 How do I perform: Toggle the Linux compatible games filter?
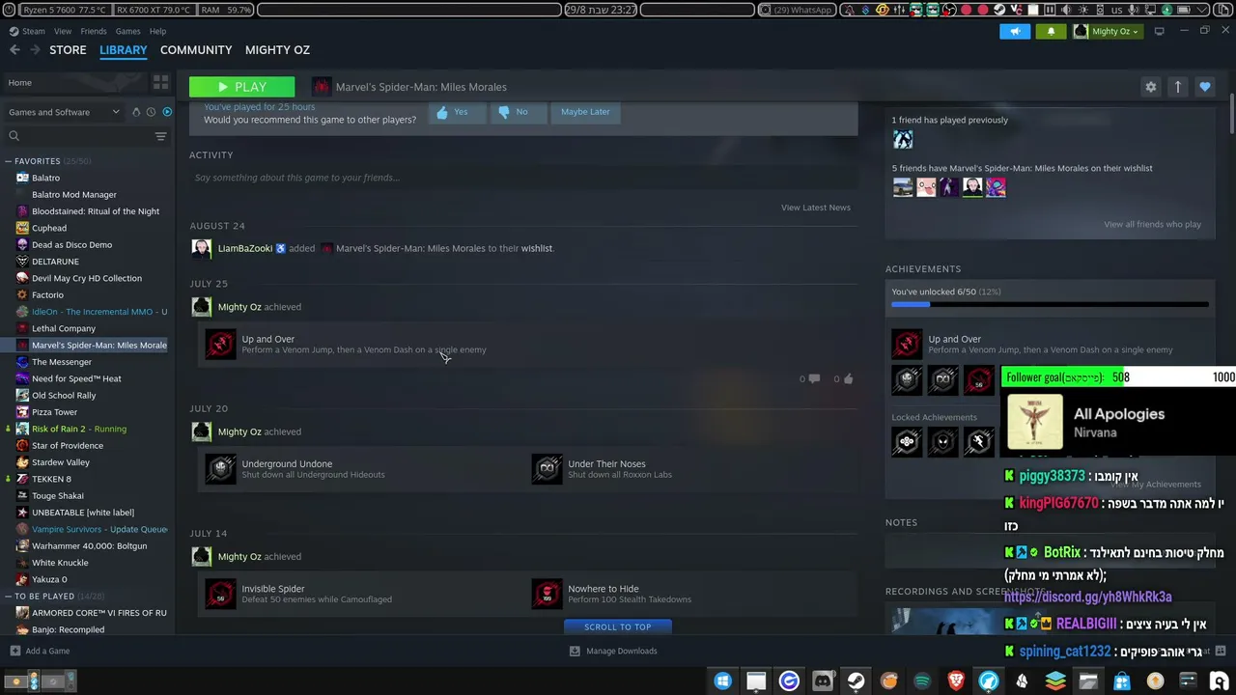[136, 112]
